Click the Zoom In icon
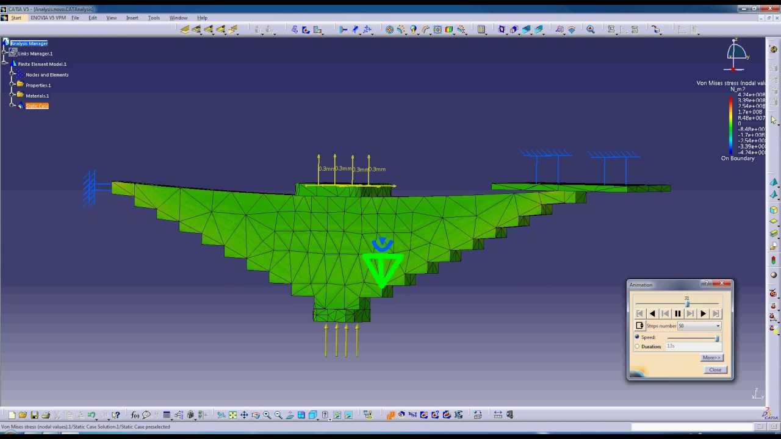781x439 pixels. [x=267, y=415]
